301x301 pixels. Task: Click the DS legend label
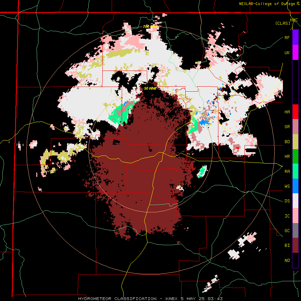tap(287, 201)
